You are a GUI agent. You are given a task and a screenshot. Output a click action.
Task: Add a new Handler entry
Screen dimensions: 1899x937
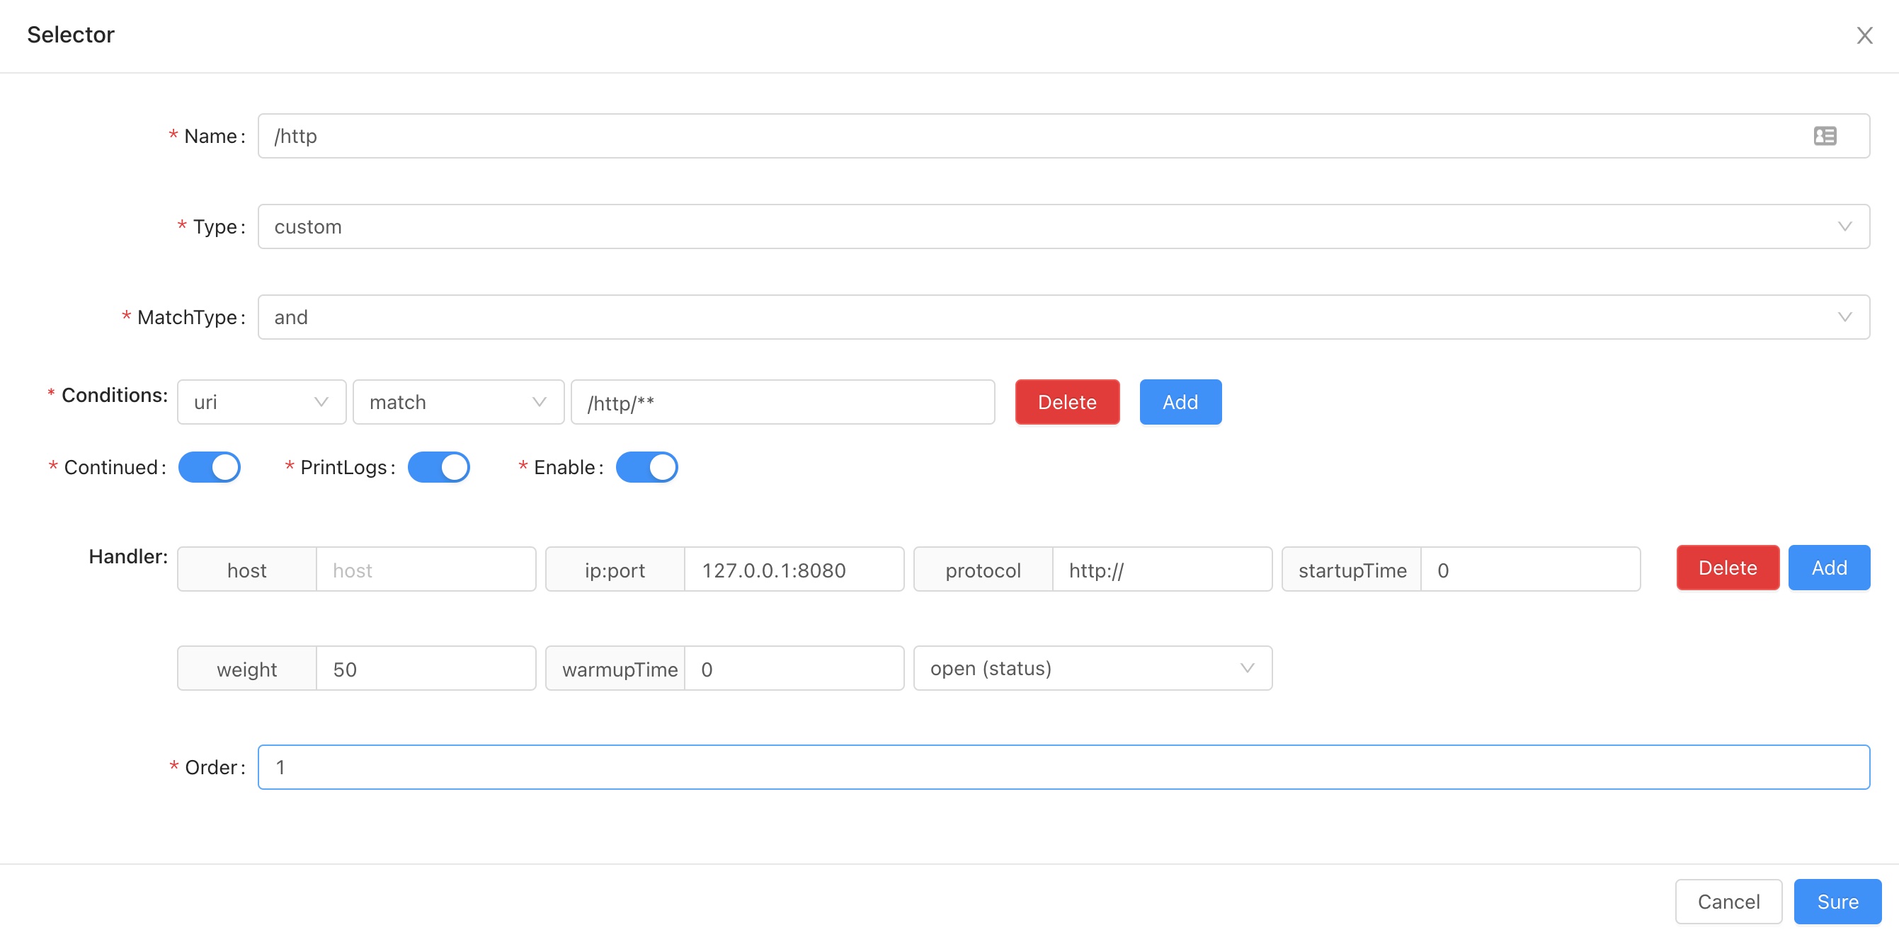(x=1829, y=568)
